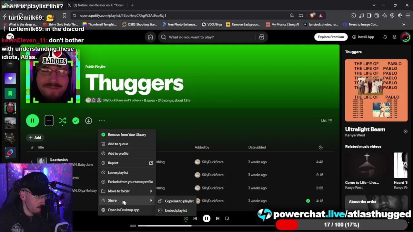
Task: Open the user profile avatar menu
Action: (405, 37)
